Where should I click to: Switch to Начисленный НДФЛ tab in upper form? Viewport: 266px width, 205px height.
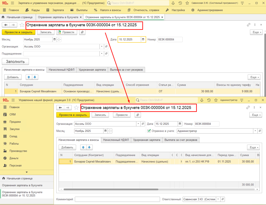(62, 70)
